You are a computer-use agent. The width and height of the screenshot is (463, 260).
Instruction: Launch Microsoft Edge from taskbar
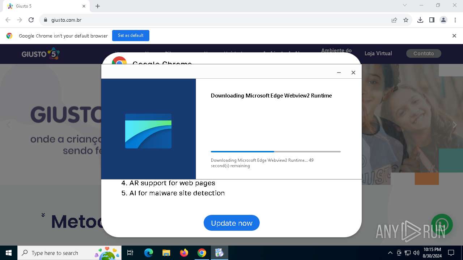(149, 253)
